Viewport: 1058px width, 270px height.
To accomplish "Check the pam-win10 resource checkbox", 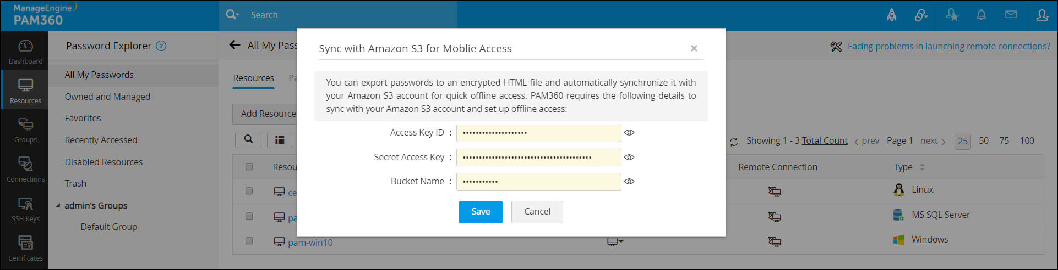I will coord(249,241).
